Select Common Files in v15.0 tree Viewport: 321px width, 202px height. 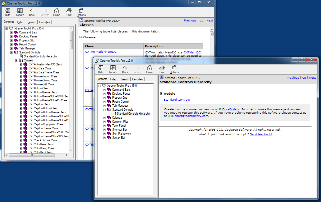click(x=120, y=122)
